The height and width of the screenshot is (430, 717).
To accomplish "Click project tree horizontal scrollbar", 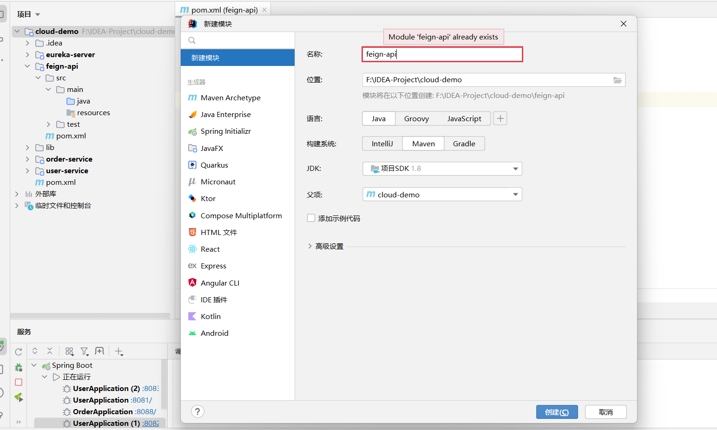I will point(90,316).
